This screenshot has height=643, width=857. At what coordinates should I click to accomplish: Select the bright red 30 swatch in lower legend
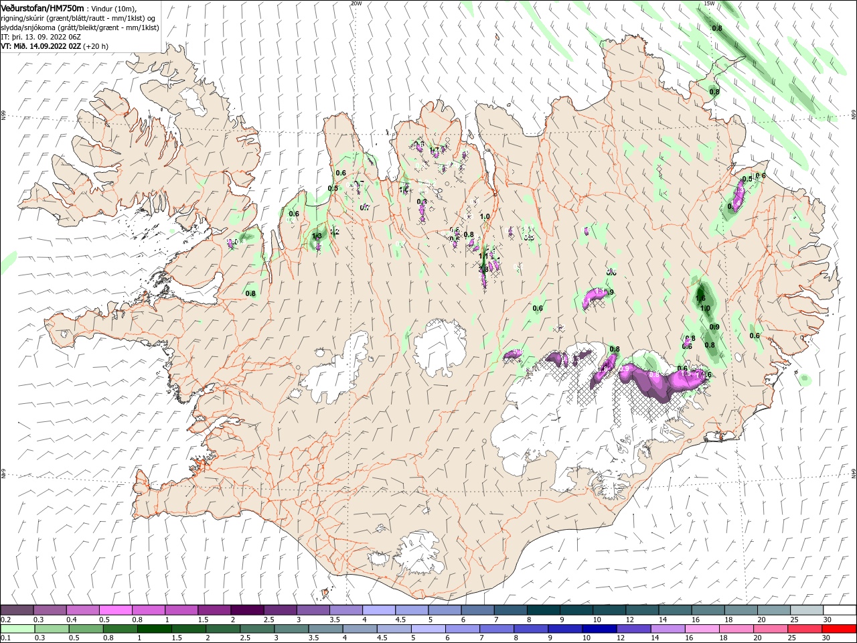click(x=838, y=629)
